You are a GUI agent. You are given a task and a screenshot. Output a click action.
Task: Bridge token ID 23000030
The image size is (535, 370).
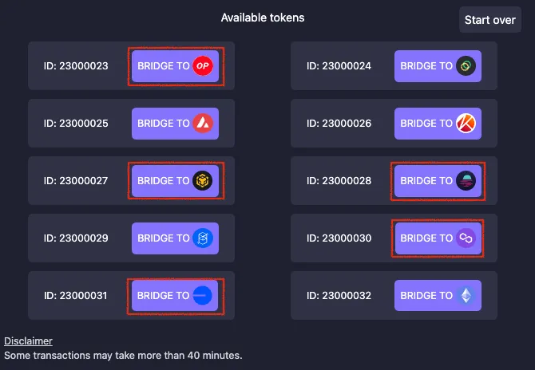coord(438,238)
